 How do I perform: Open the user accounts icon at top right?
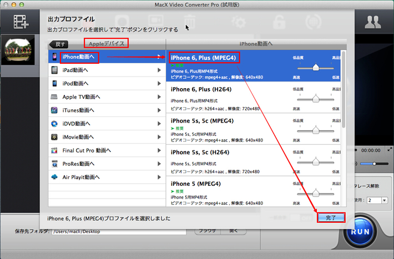[x=373, y=22]
